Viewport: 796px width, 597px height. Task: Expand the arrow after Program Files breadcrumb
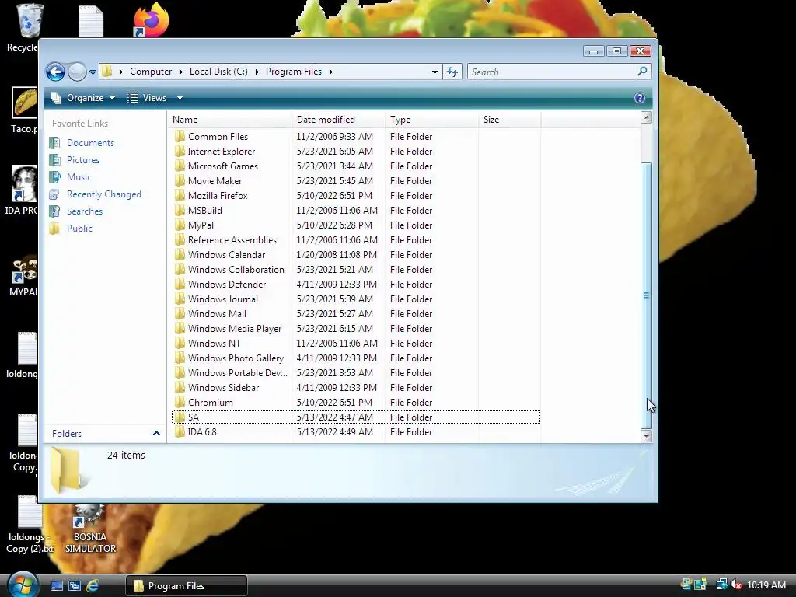click(x=331, y=72)
